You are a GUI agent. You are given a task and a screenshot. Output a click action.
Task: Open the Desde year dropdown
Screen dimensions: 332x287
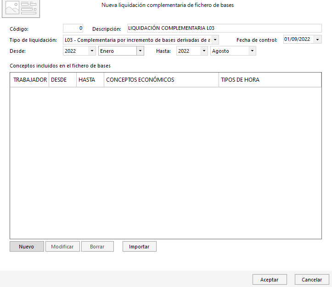tap(92, 51)
